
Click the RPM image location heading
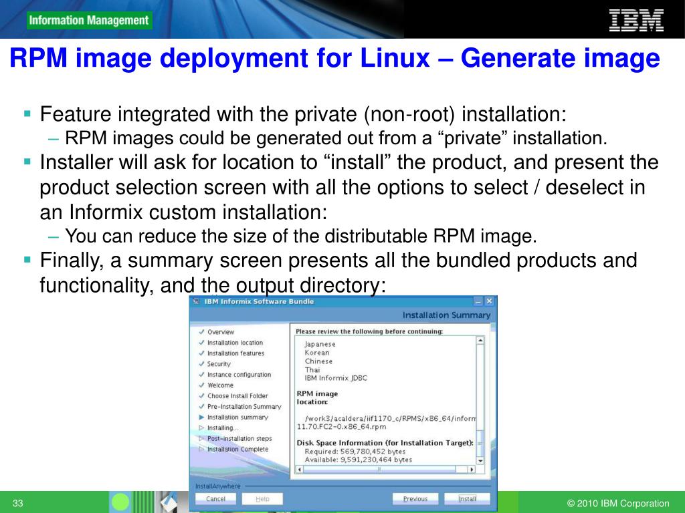[317, 397]
